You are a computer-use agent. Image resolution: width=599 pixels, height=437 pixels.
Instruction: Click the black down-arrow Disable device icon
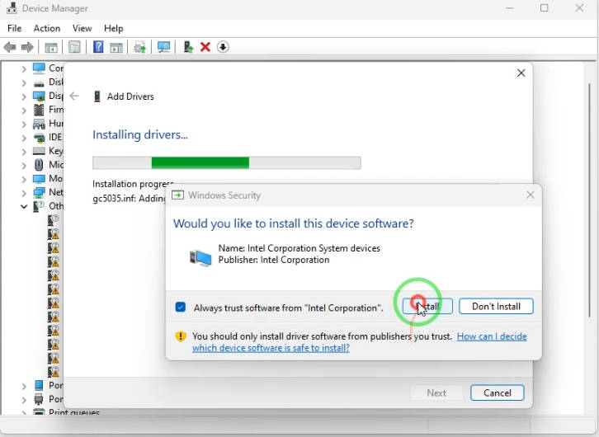(x=223, y=47)
